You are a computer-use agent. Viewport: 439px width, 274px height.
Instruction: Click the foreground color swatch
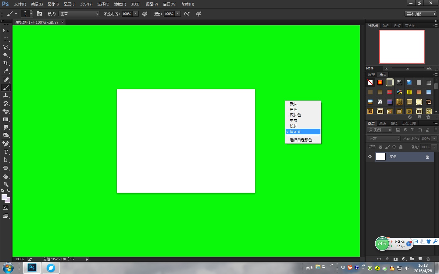tap(4, 197)
